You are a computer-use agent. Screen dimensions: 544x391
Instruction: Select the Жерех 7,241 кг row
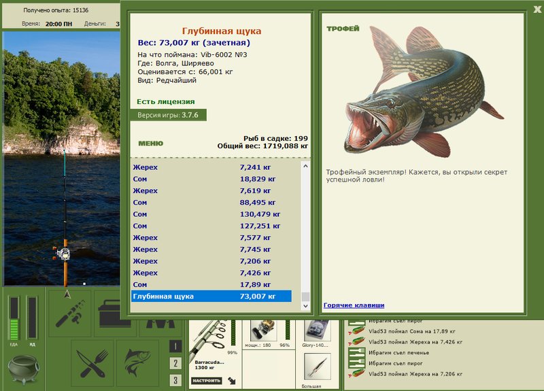click(x=211, y=167)
